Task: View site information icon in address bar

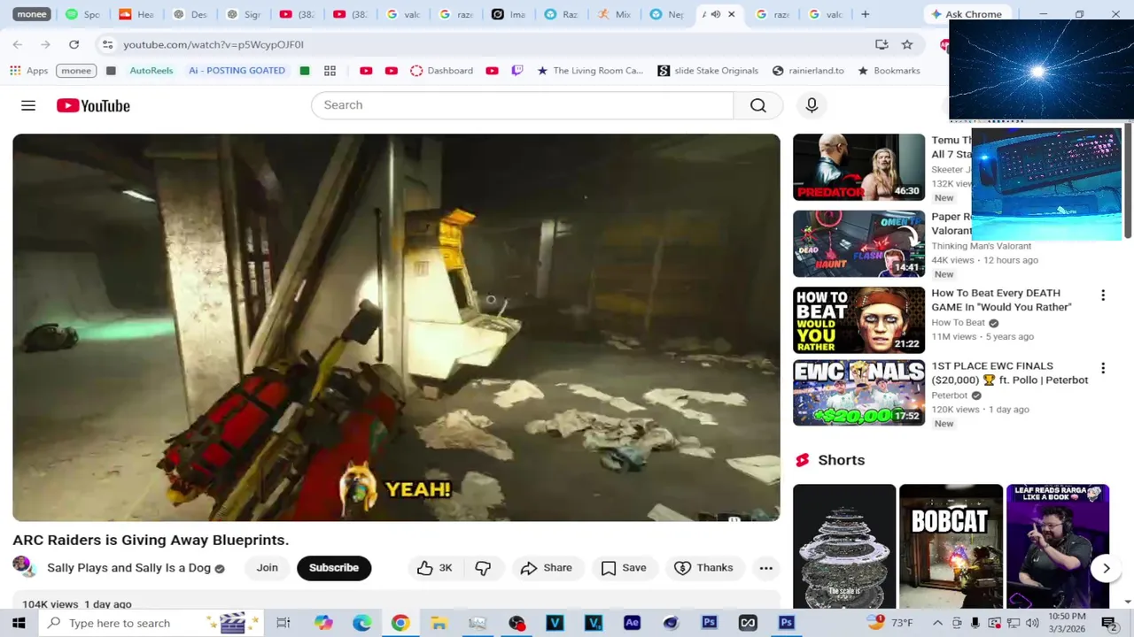Action: point(107,44)
